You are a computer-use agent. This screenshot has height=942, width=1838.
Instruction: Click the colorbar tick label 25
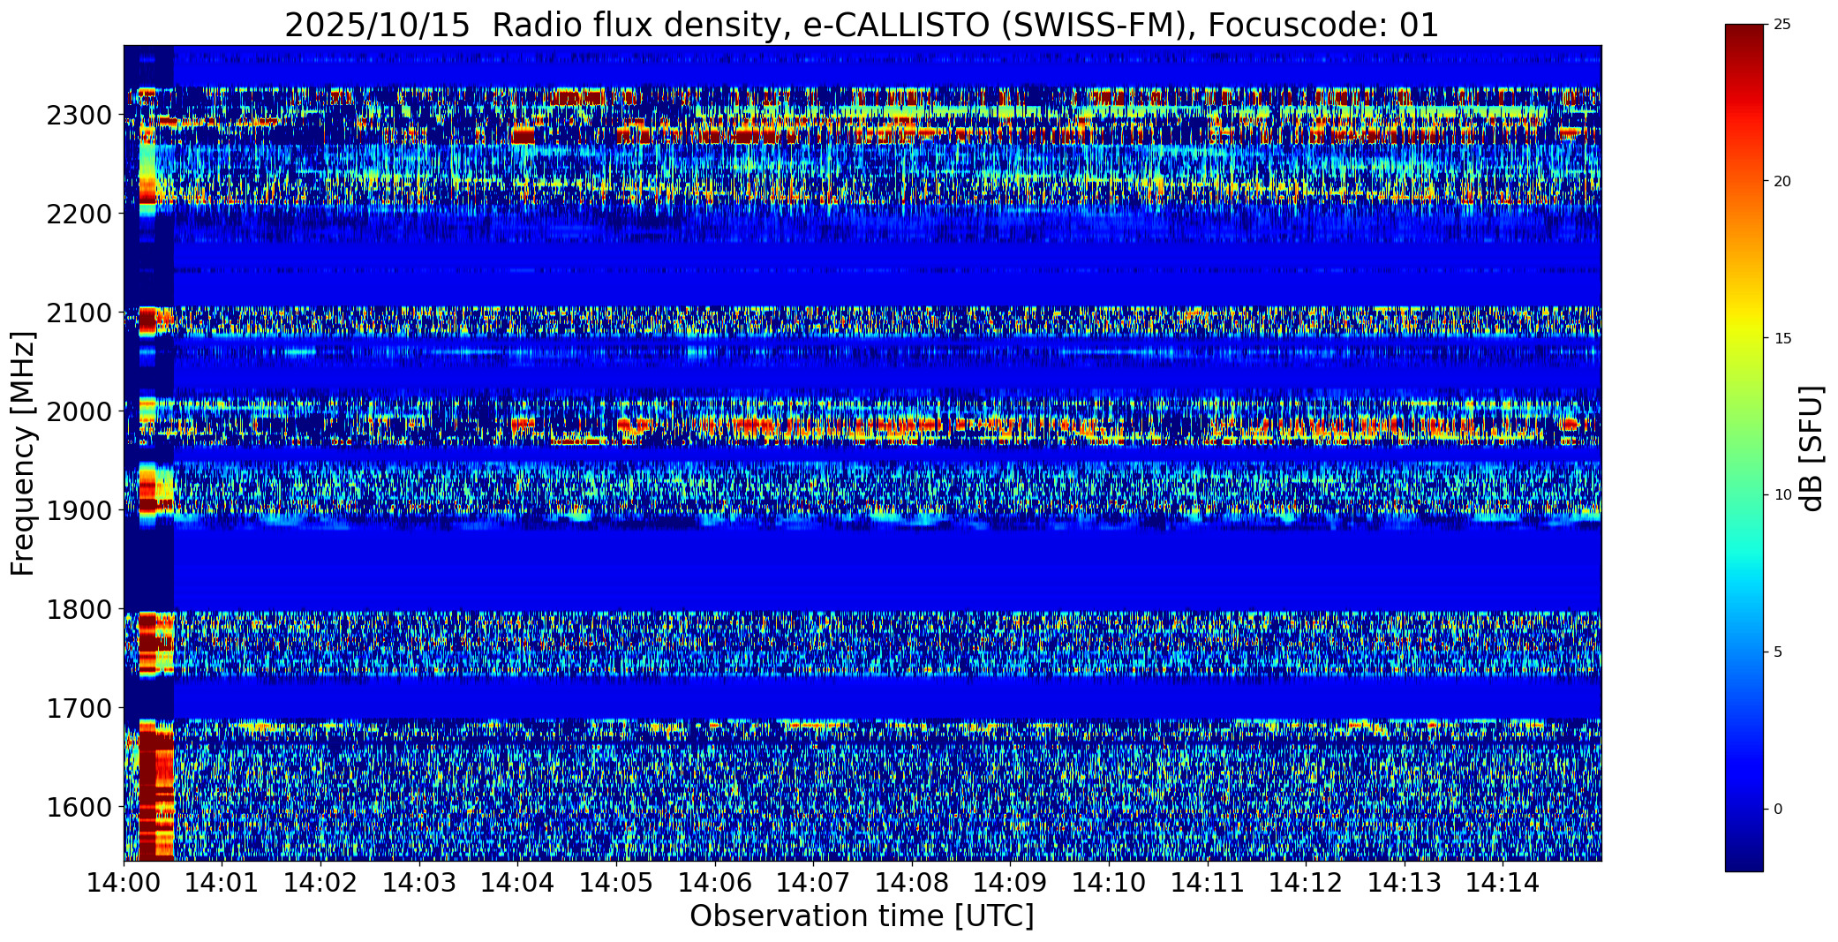coord(1782,25)
